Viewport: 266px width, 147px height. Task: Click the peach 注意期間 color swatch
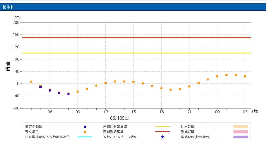tap(240, 127)
